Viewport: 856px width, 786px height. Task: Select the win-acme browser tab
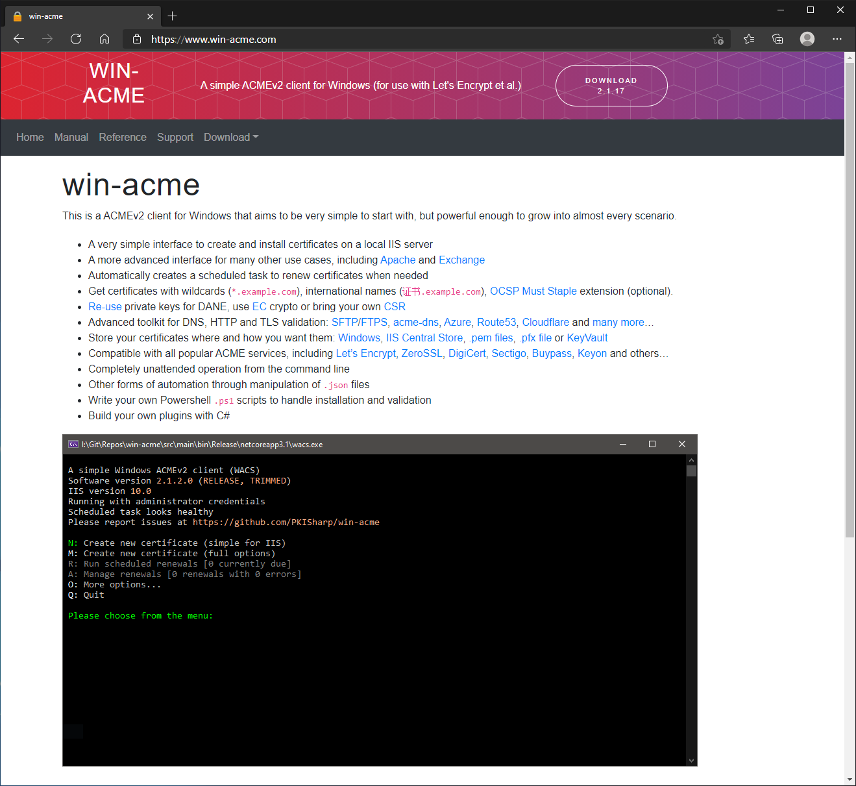(x=82, y=16)
